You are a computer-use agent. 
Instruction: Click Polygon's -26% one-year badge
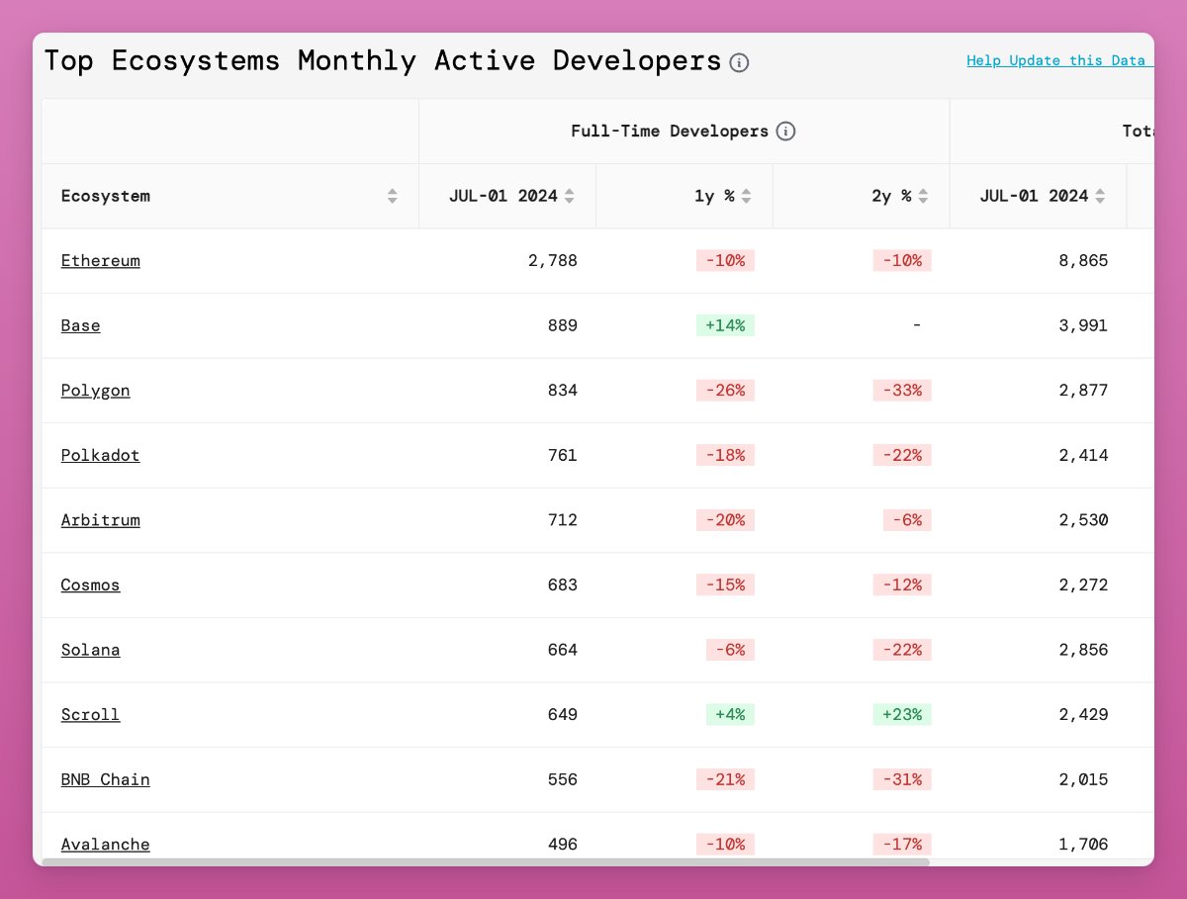coord(726,391)
